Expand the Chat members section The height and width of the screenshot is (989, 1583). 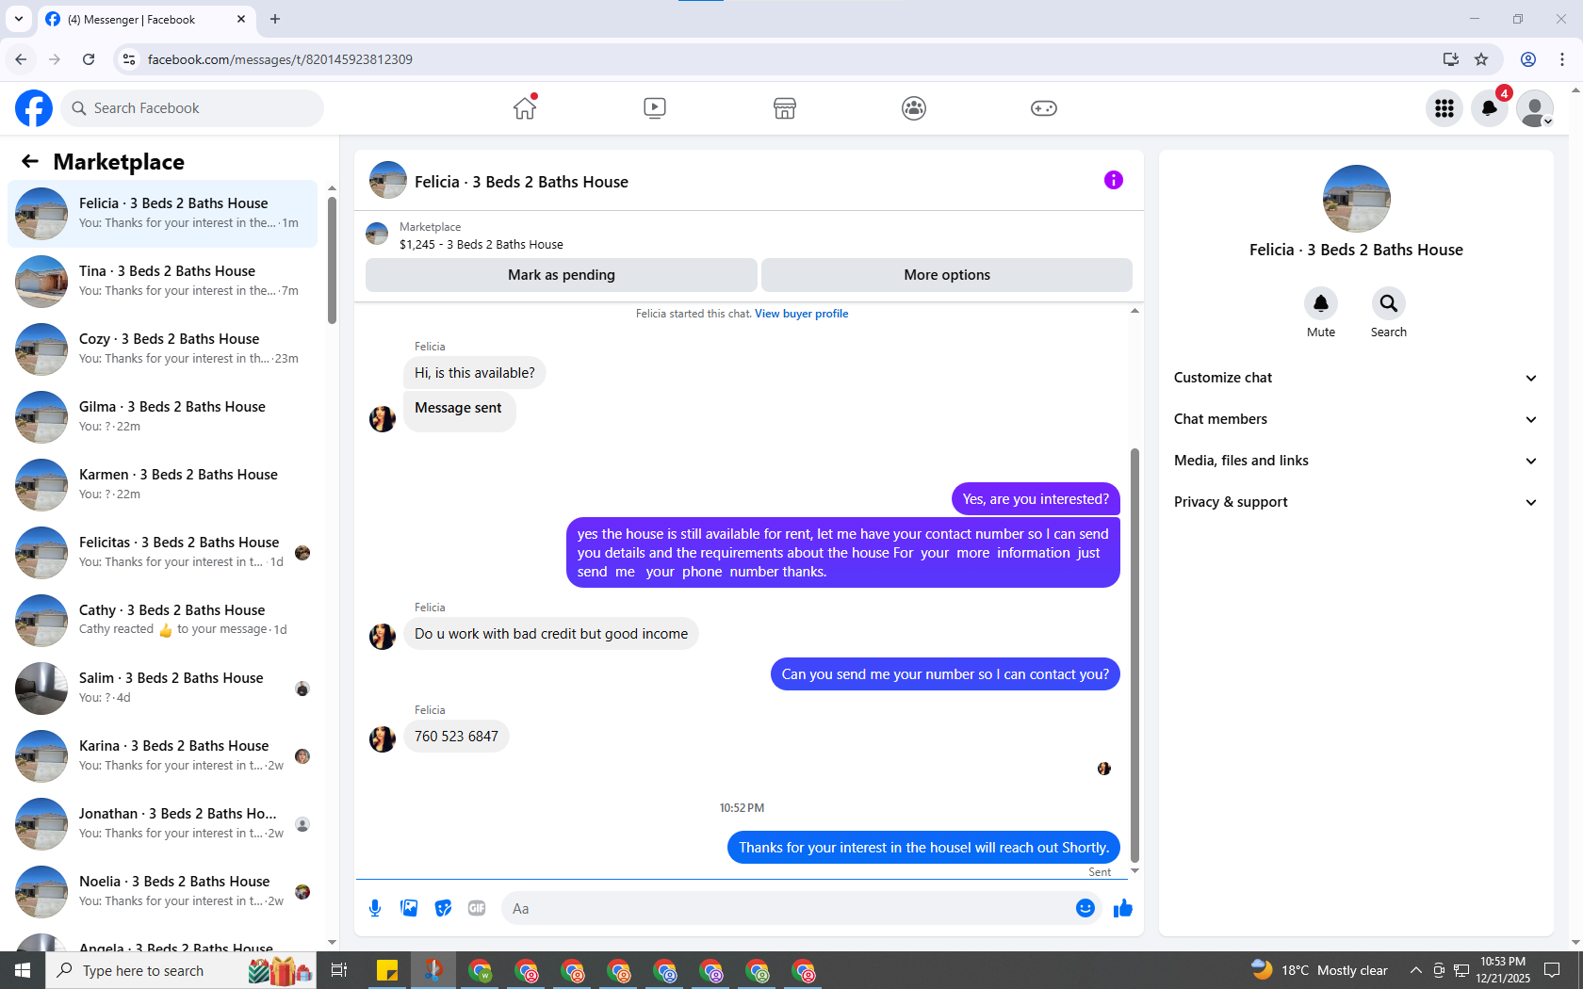click(x=1356, y=419)
